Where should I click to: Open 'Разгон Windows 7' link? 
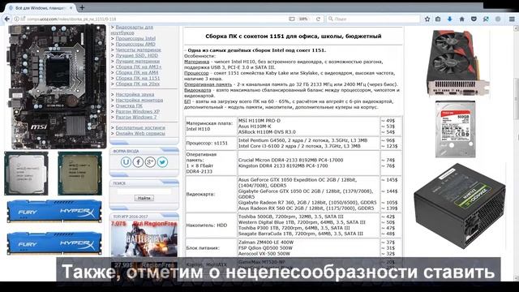coord(136,117)
